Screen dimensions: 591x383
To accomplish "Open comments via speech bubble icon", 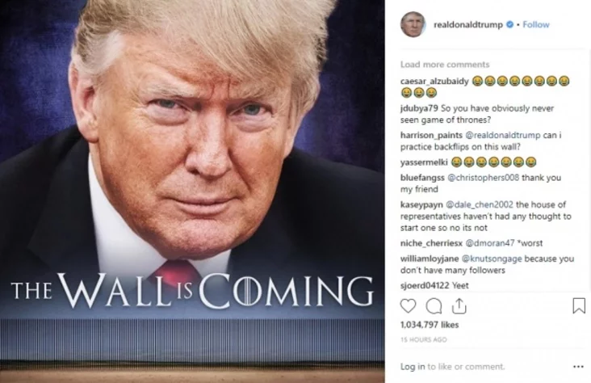I will (x=434, y=306).
